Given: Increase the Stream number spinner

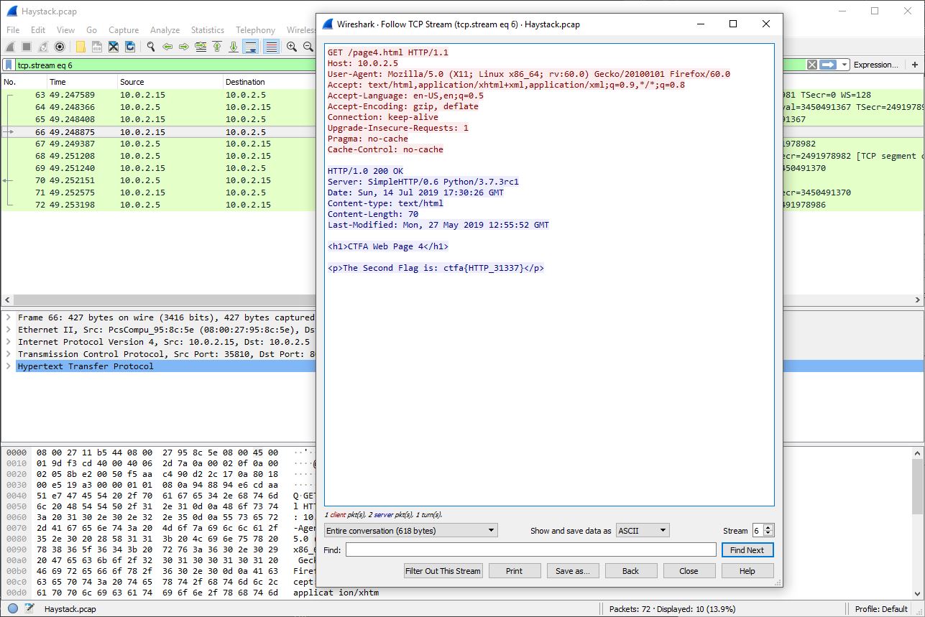Looking at the screenshot, I should click(769, 527).
